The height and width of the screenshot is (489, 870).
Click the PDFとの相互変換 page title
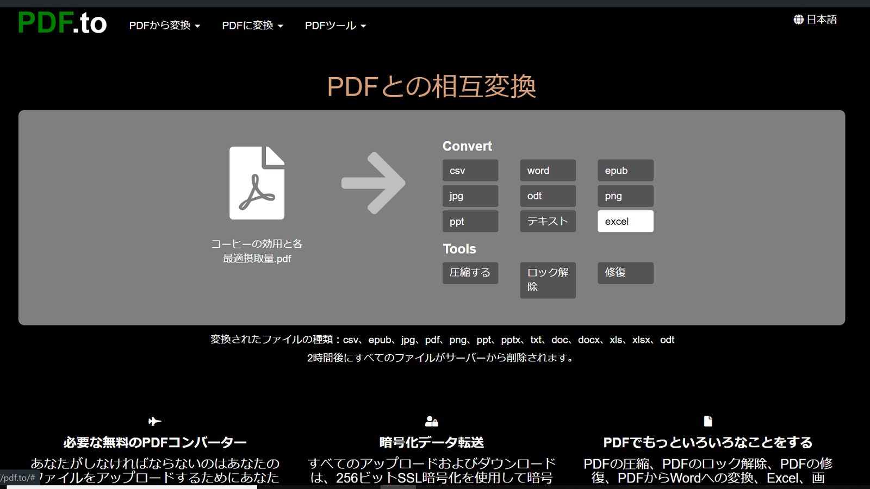click(432, 86)
